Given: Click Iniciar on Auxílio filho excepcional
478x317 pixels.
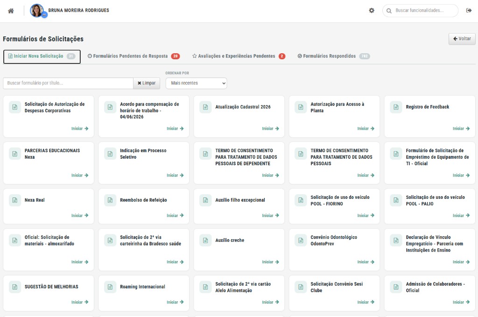Looking at the screenshot, I should [270, 216].
